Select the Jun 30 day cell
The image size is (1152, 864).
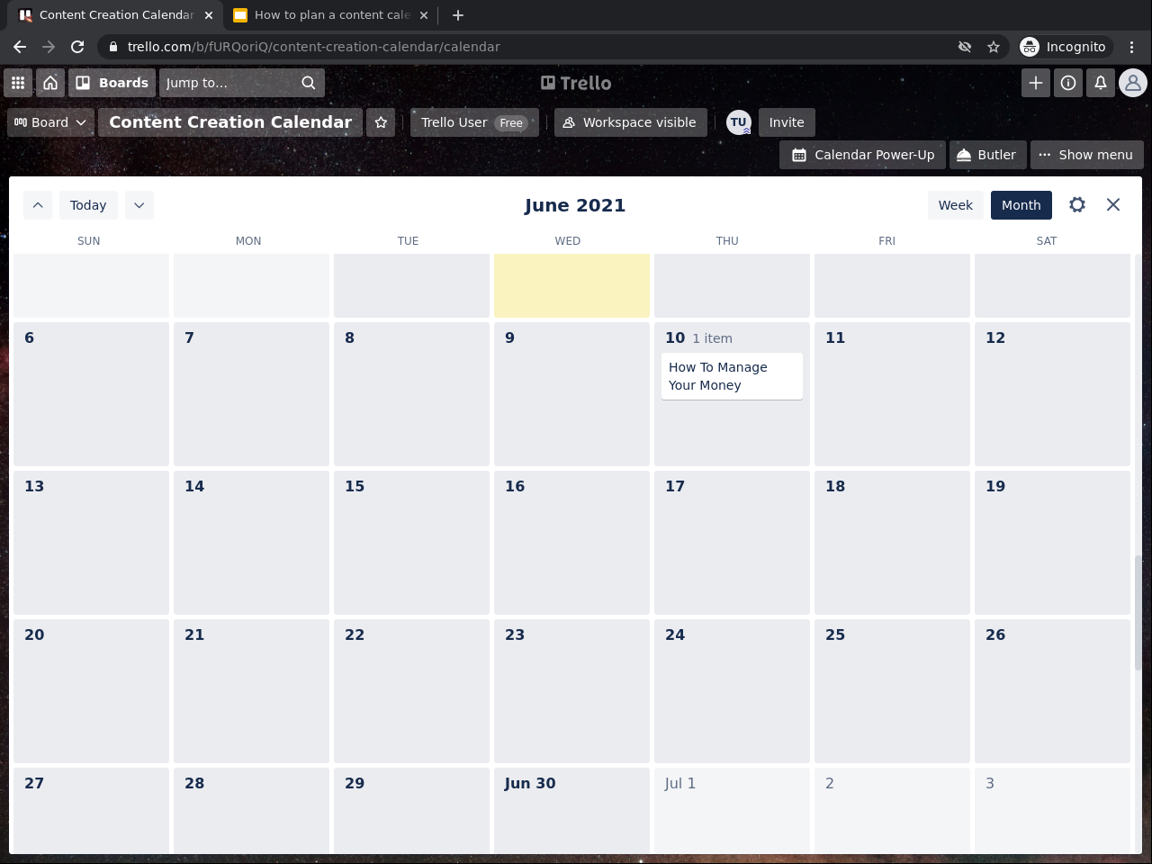(x=571, y=810)
